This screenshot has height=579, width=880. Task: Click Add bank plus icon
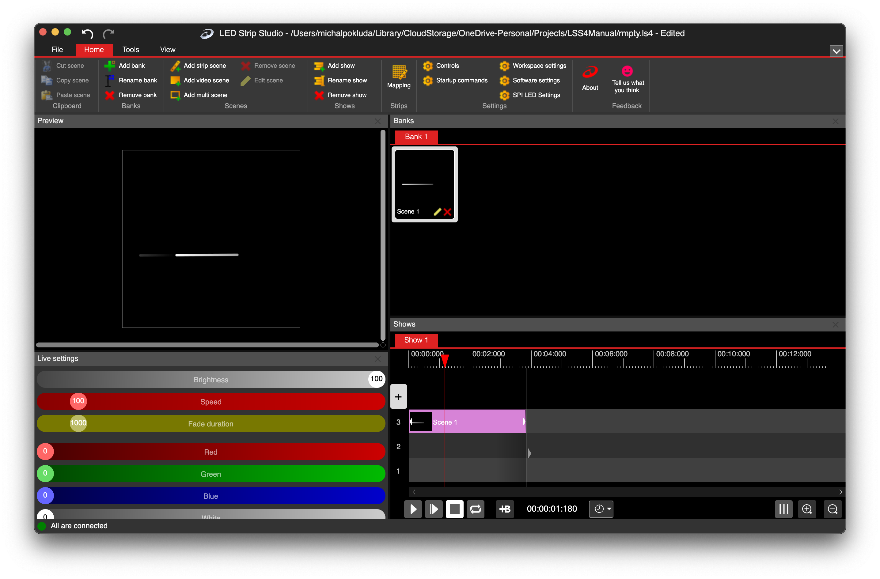109,66
